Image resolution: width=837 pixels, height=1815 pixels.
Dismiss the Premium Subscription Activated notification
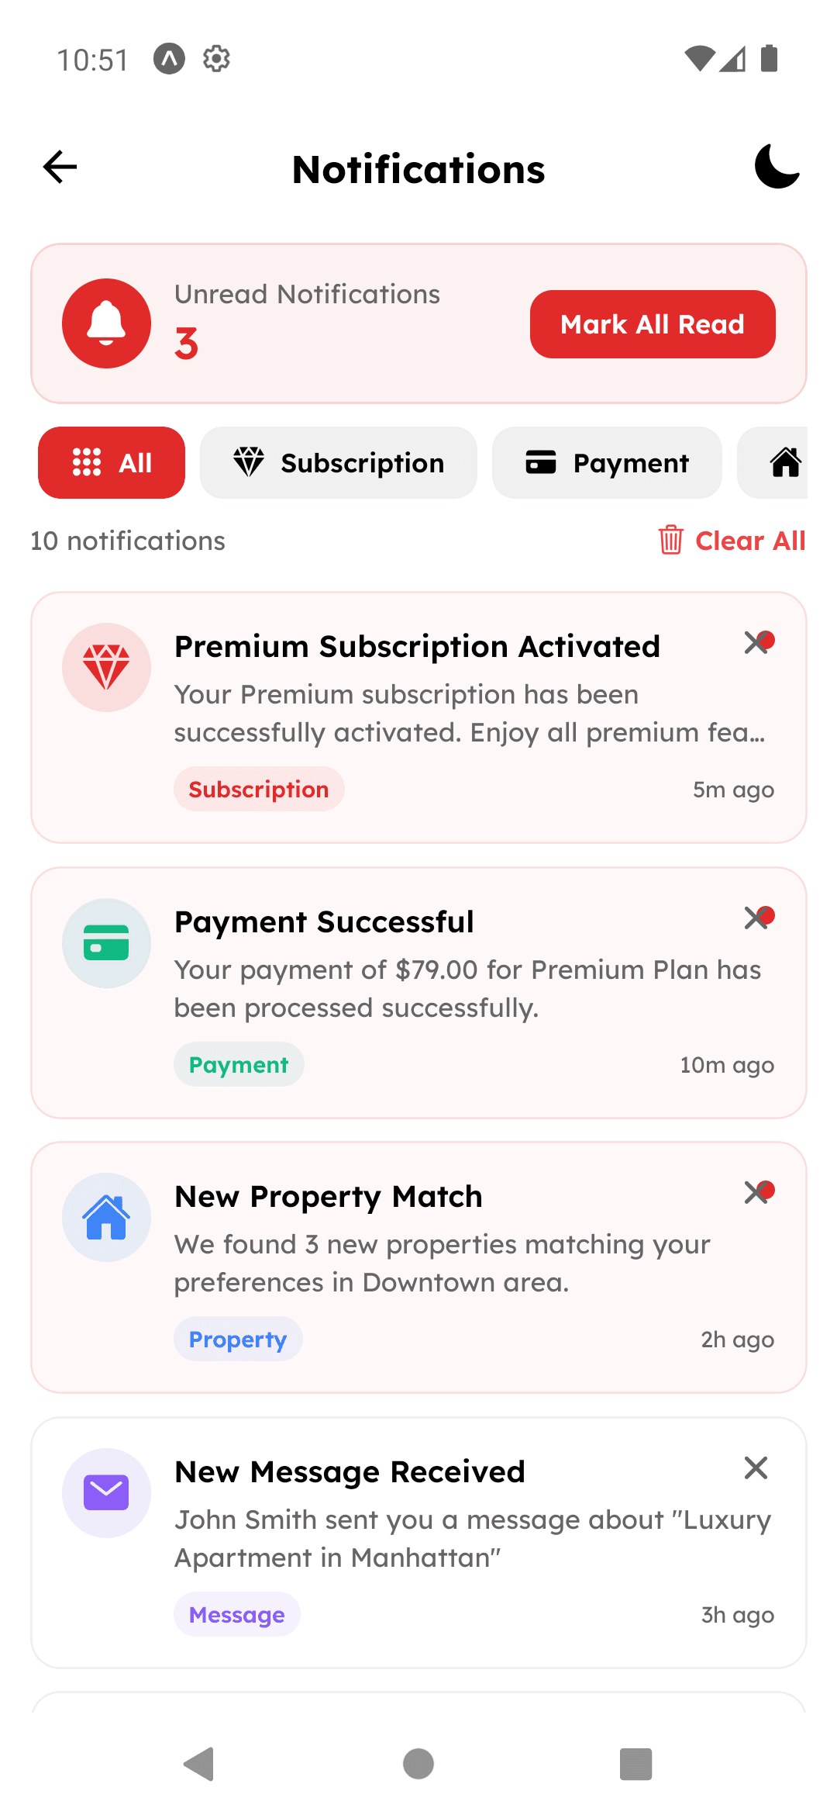click(758, 642)
